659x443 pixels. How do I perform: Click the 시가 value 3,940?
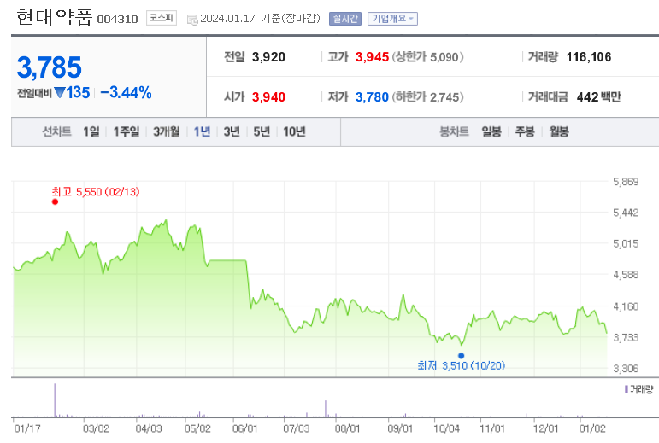point(268,97)
